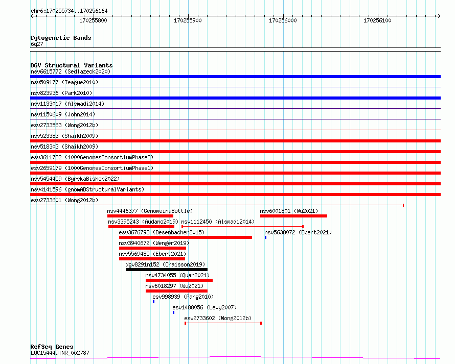This screenshot has width=455, height=364.
Task: Click ruler position 170255800
Action: 93,20
